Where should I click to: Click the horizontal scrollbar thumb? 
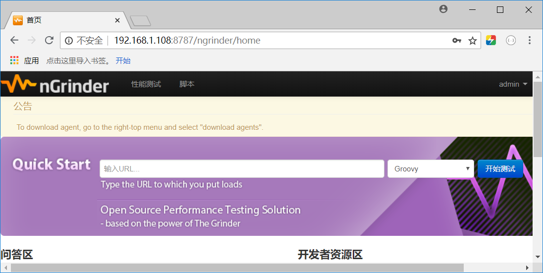(237, 268)
